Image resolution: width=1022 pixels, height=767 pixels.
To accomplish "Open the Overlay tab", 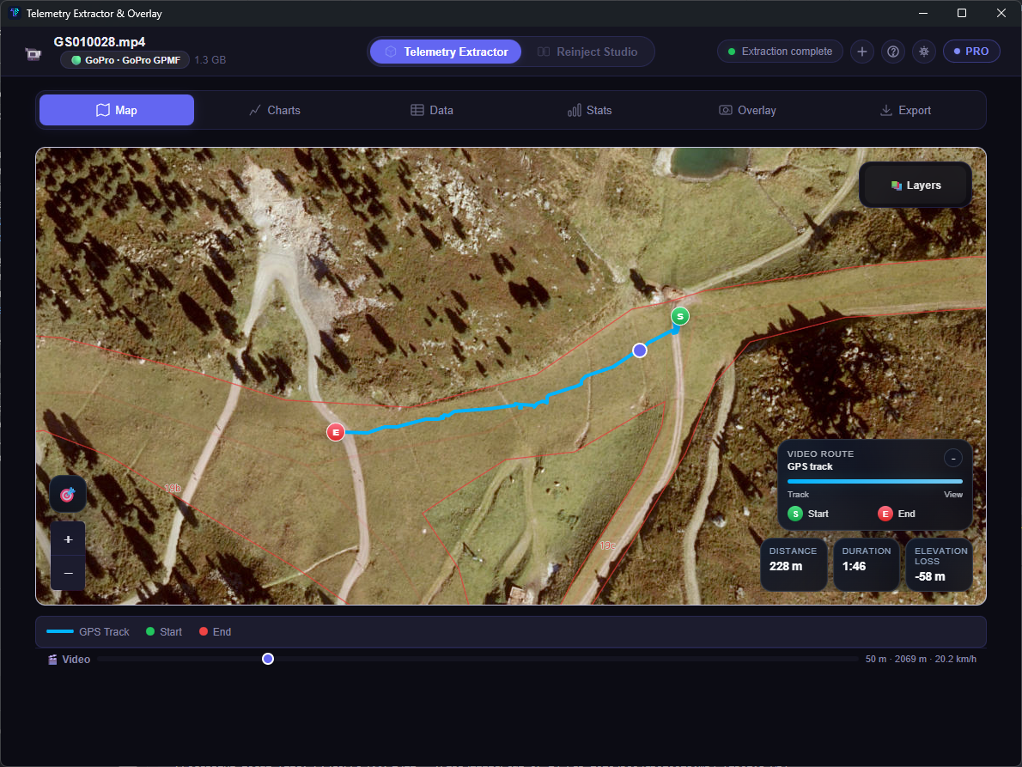I will [x=747, y=110].
